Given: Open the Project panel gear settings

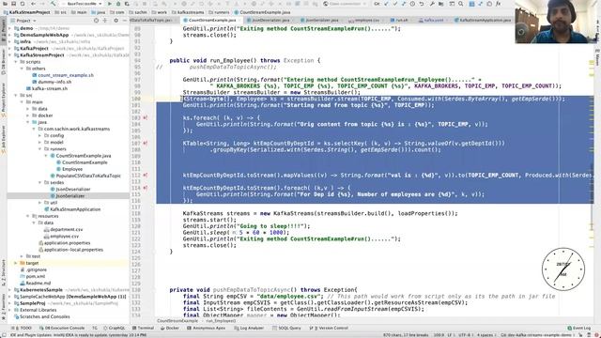Looking at the screenshot, I should [x=116, y=21].
